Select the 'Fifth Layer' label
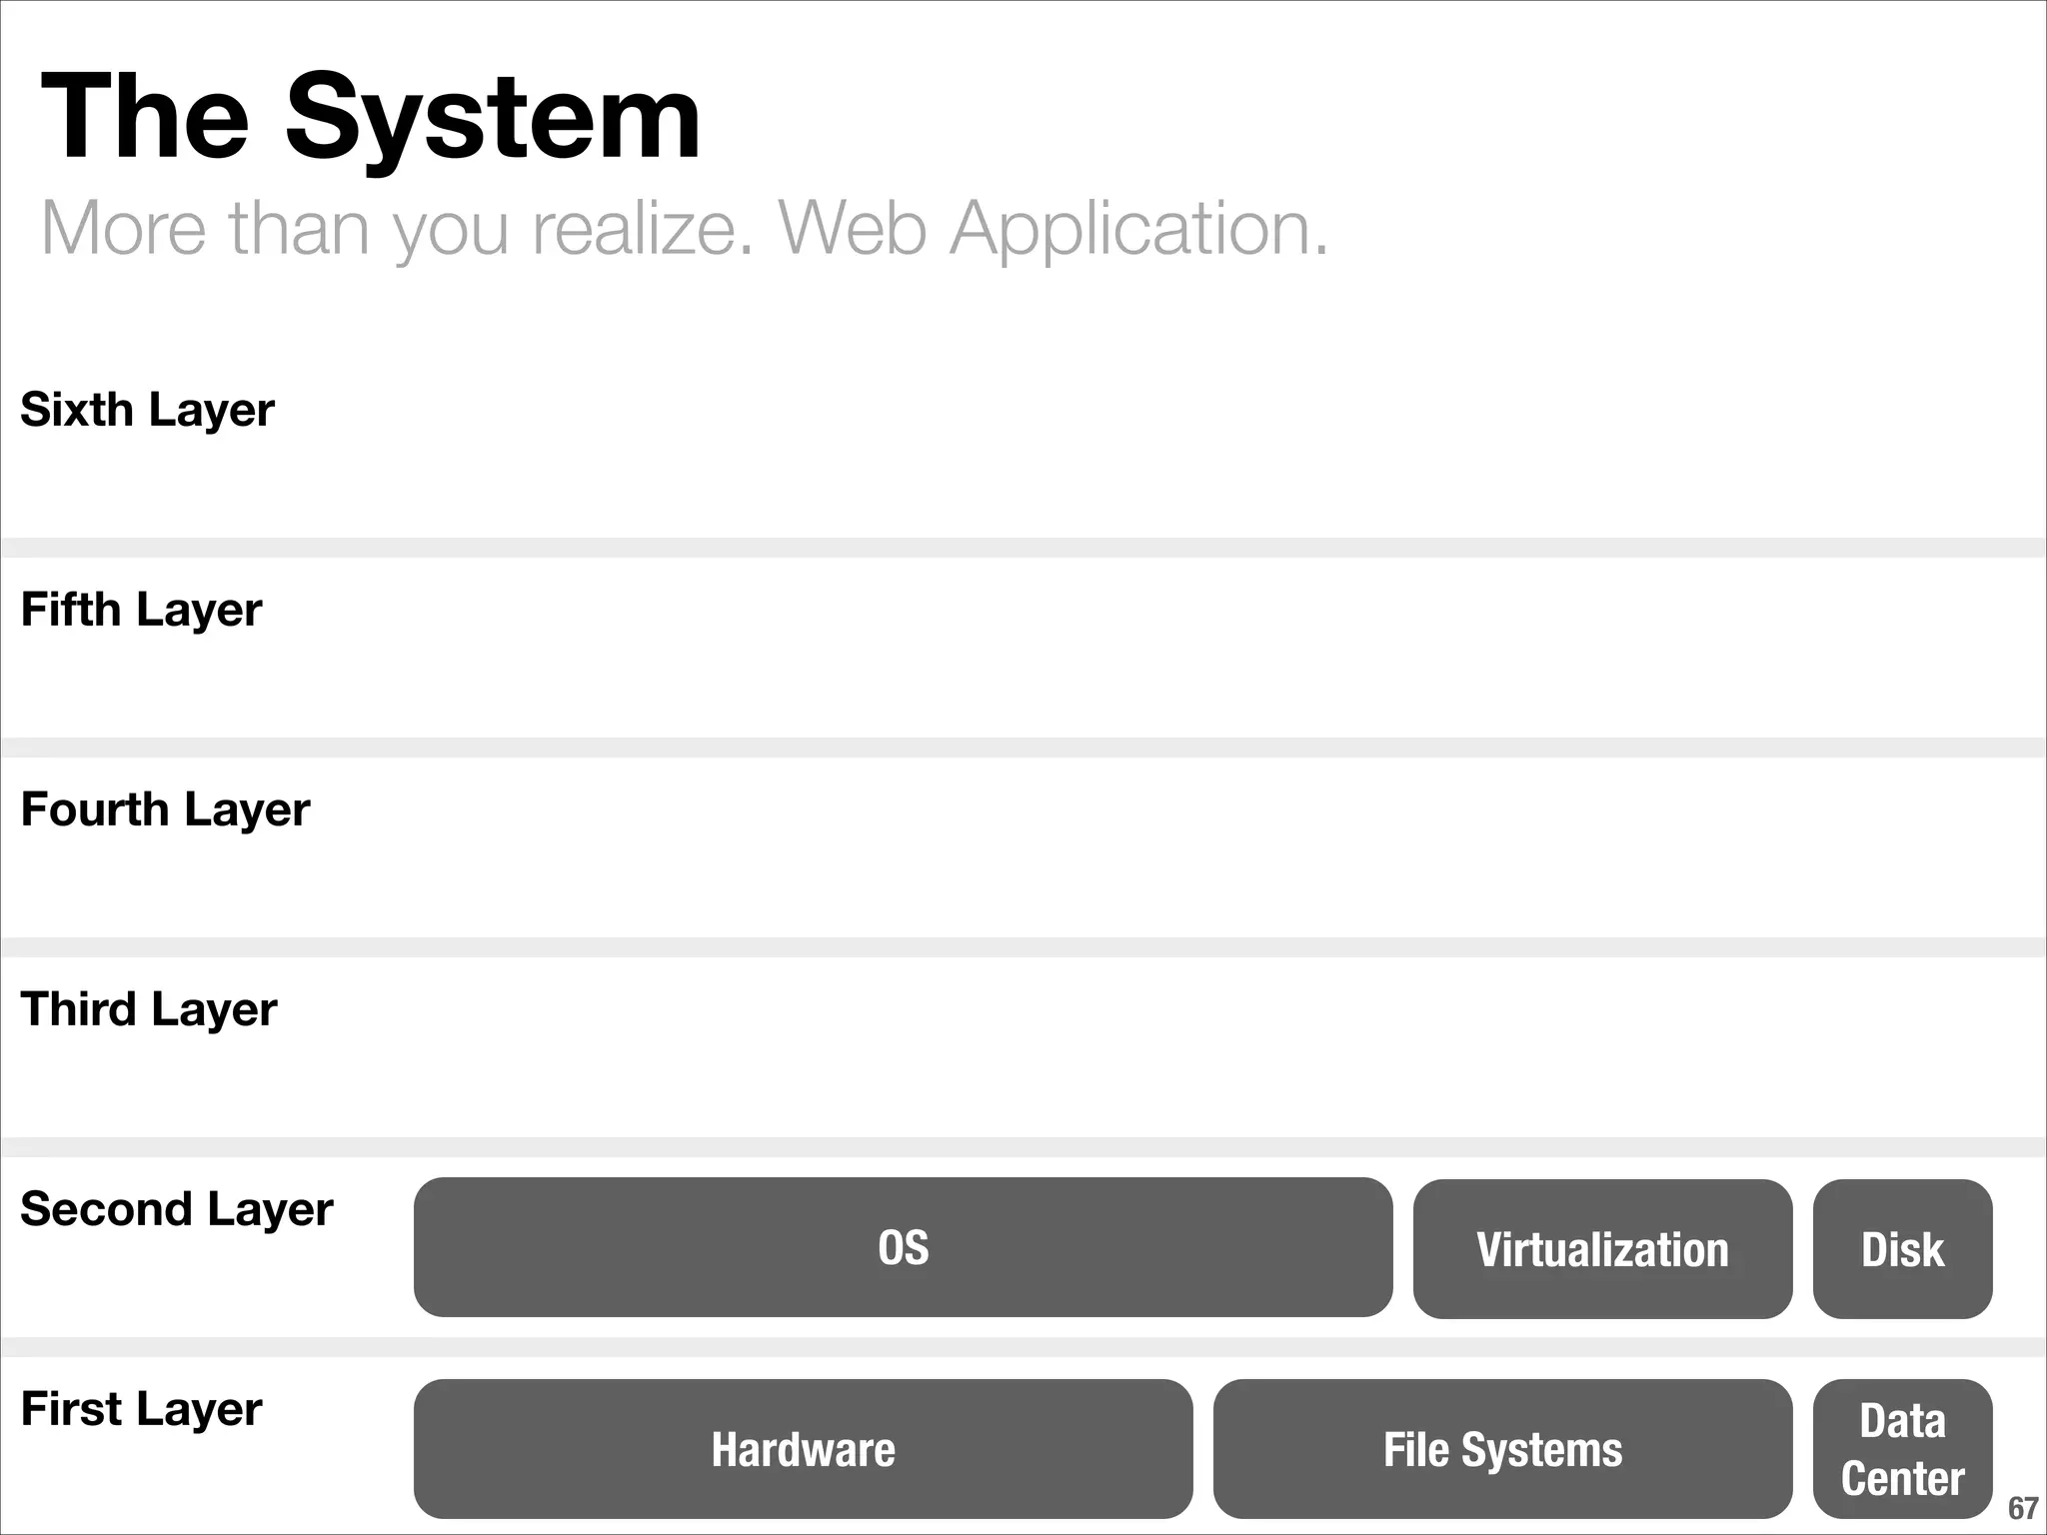This screenshot has width=2047, height=1535. coord(141,611)
